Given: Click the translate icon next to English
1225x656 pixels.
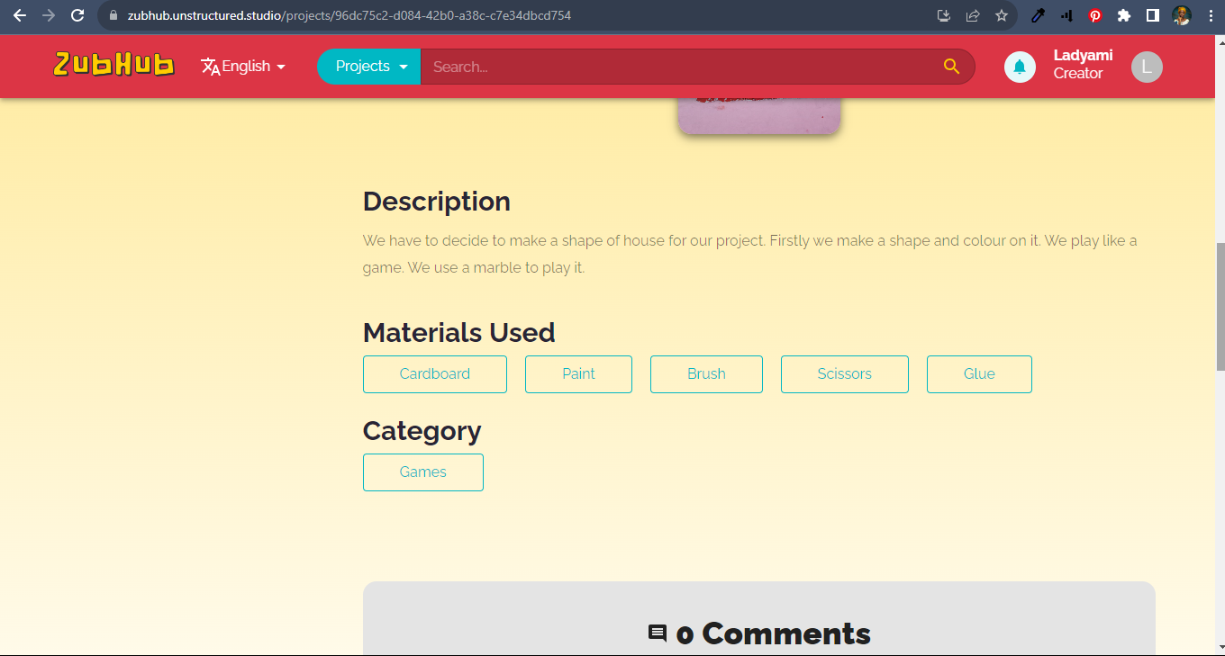Looking at the screenshot, I should [210, 66].
